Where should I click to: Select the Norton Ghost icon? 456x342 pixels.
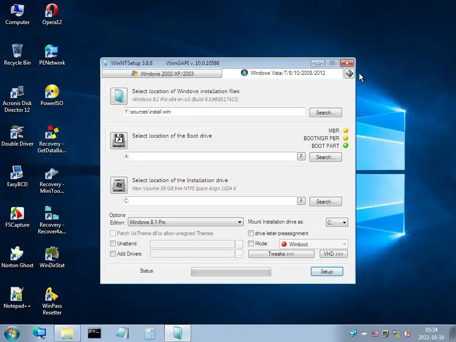point(17,257)
